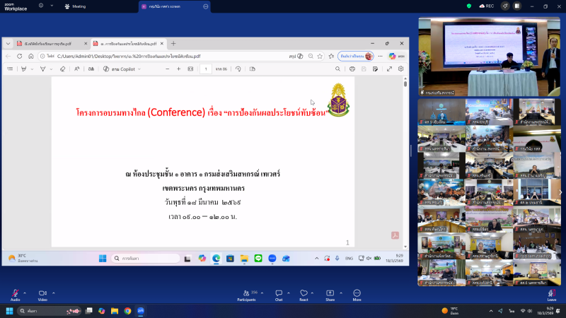
Task: Toggle camera with the Video button
Action: click(x=42, y=293)
